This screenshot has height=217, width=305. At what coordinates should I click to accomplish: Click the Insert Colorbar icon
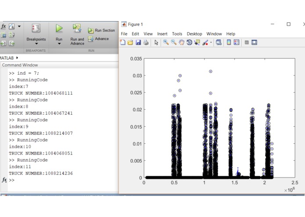(x=229, y=42)
